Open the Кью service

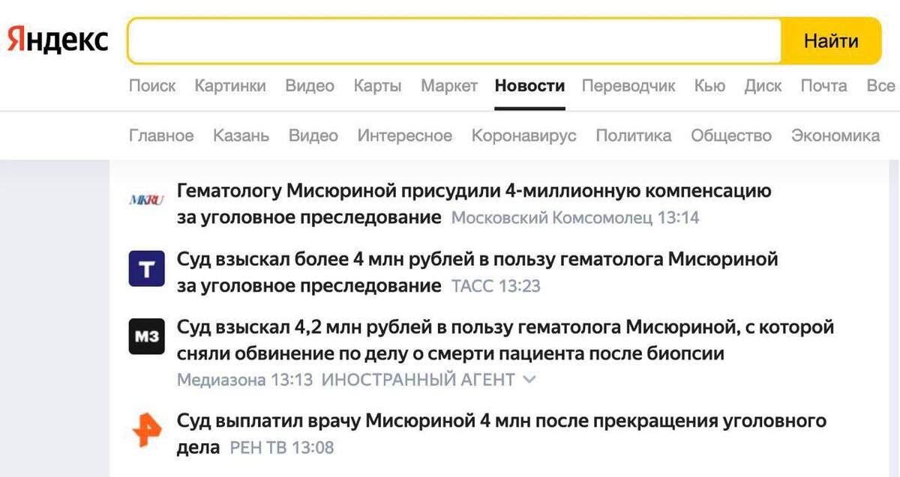point(709,85)
